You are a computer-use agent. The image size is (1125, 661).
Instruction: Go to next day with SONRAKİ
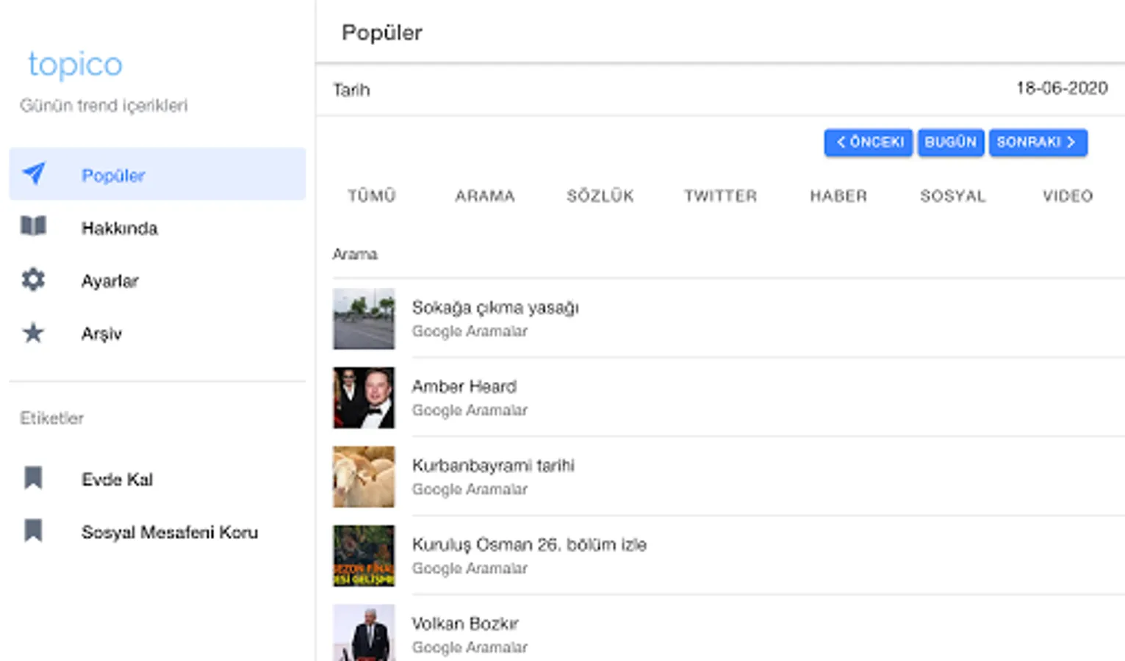[1038, 142]
